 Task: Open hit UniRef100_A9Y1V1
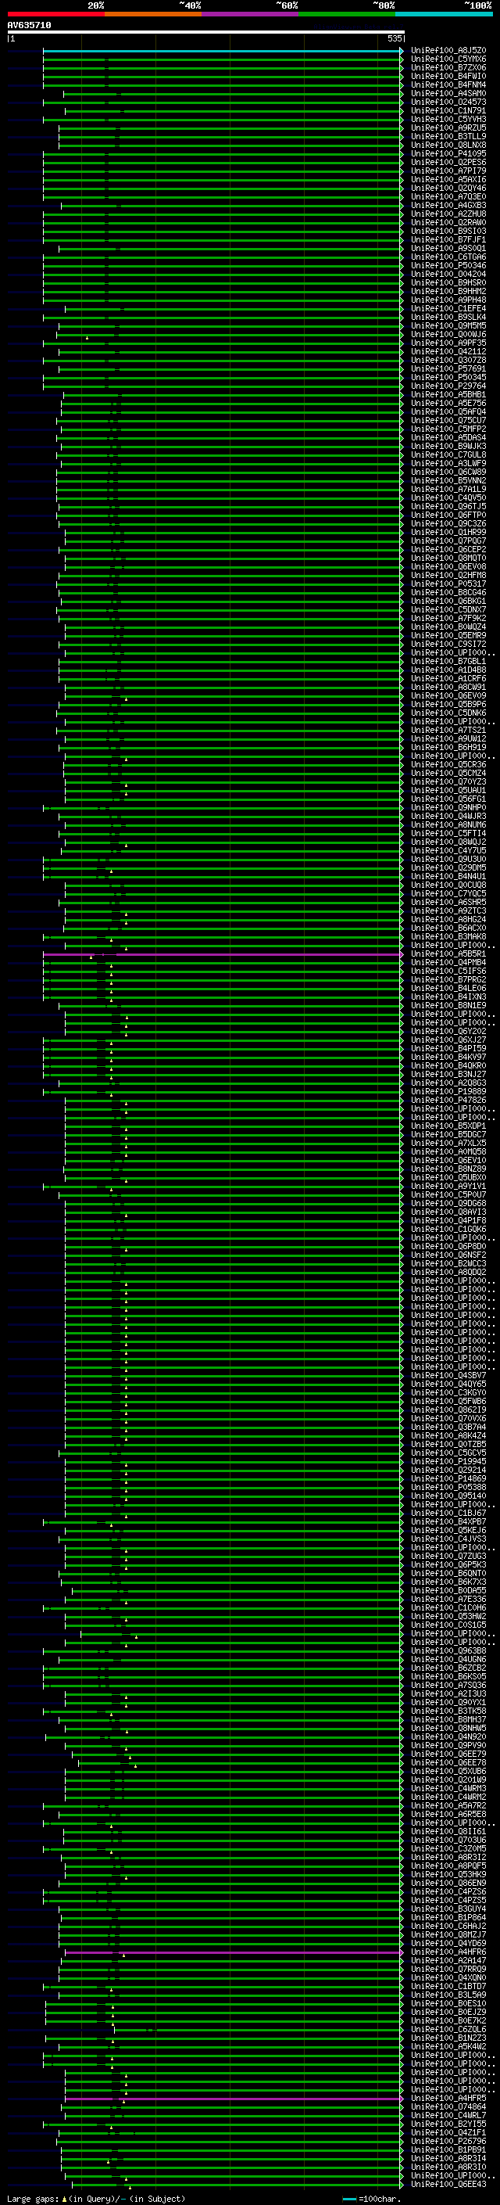(x=448, y=1187)
